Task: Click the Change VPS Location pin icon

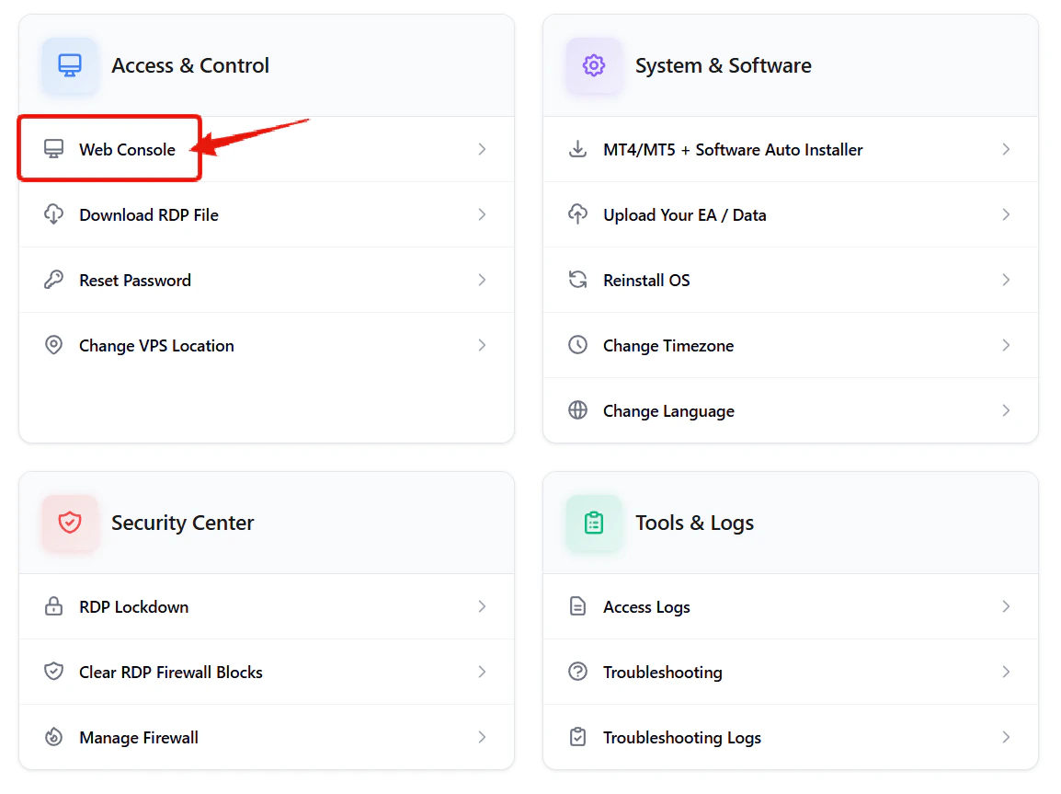Action: (x=54, y=345)
